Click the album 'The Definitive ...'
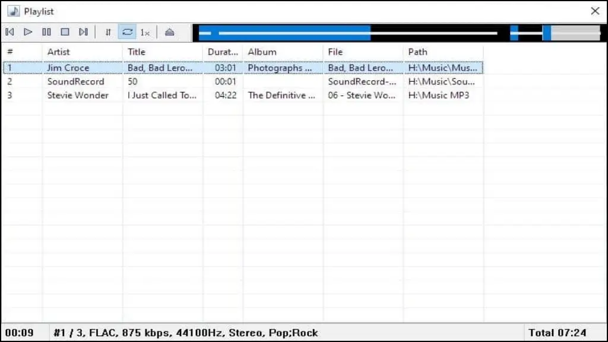 (x=281, y=96)
